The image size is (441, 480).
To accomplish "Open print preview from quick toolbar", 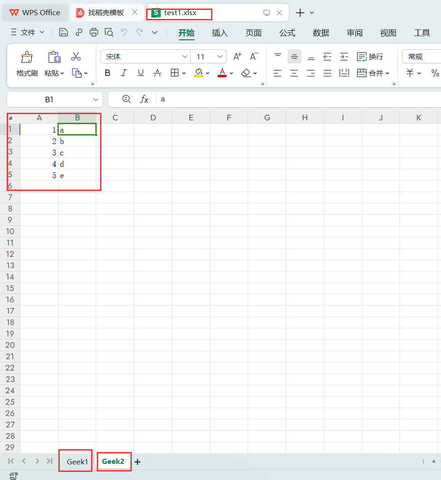I will [x=109, y=33].
